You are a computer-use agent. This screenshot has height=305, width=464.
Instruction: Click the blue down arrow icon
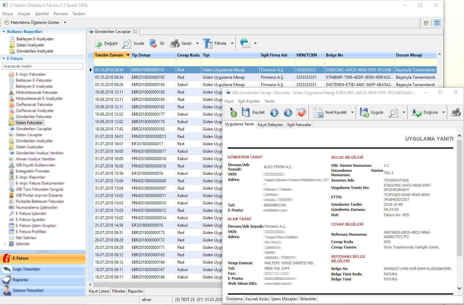pos(288,113)
